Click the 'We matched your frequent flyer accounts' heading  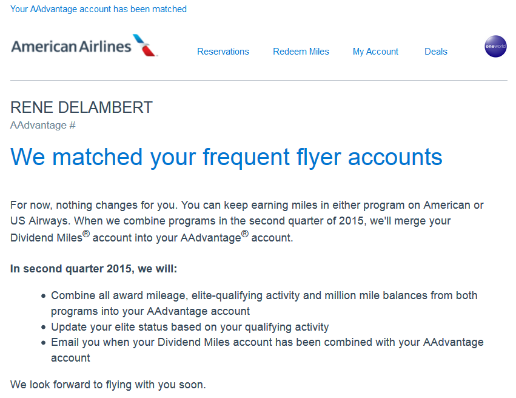[x=226, y=157]
